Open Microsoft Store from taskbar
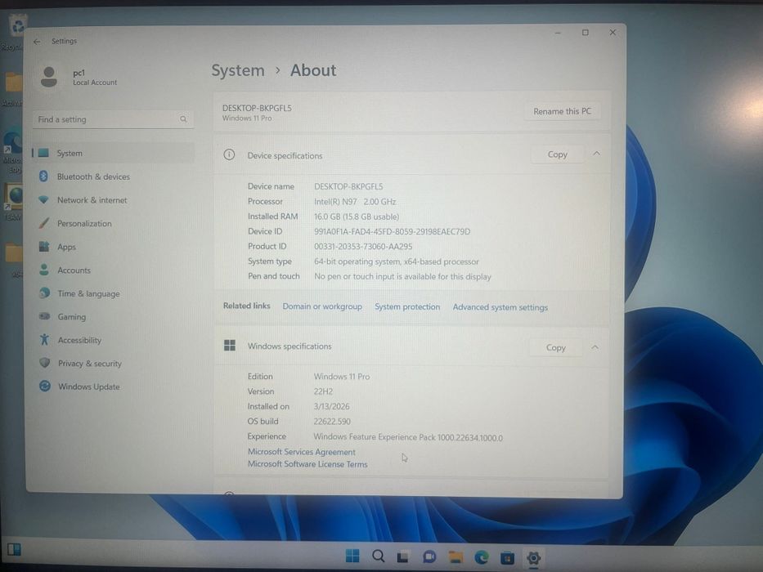 coord(508,558)
